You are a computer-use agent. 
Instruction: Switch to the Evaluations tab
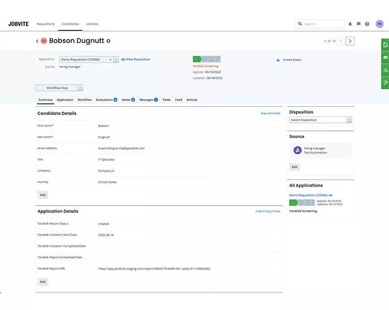click(106, 100)
